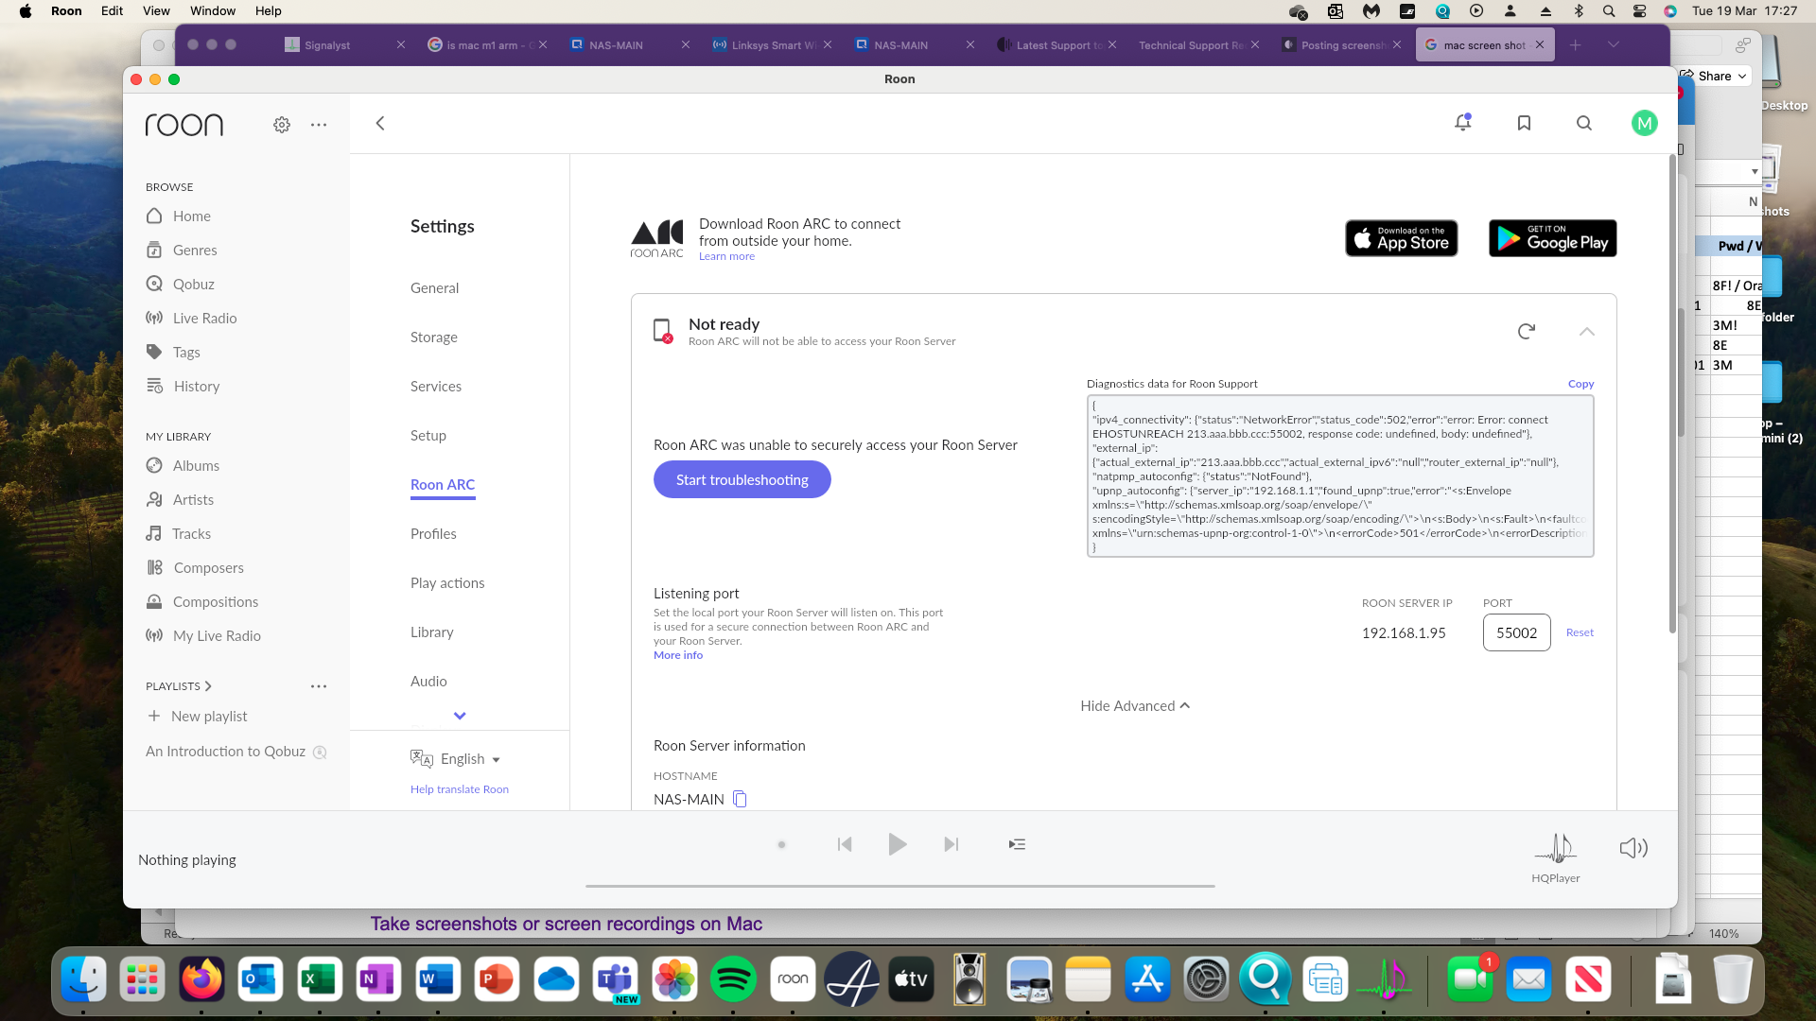Image resolution: width=1816 pixels, height=1021 pixels.
Task: Open Share dropdown in background window
Action: coord(1716,77)
